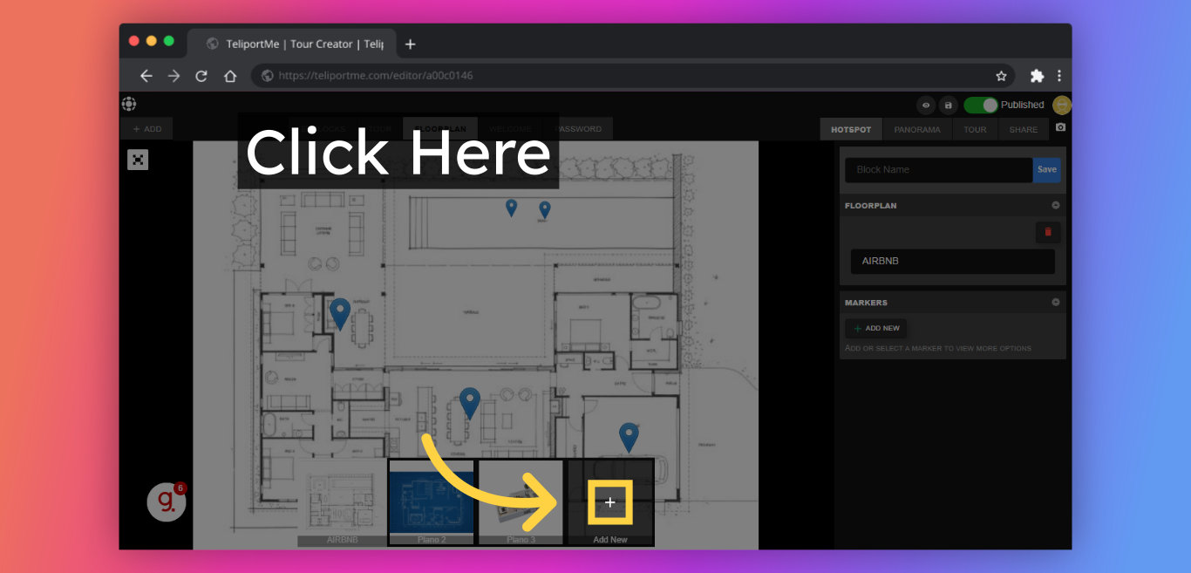1191x573 pixels.
Task: Select the AIRBNB floorplan thumbnail
Action: point(342,503)
